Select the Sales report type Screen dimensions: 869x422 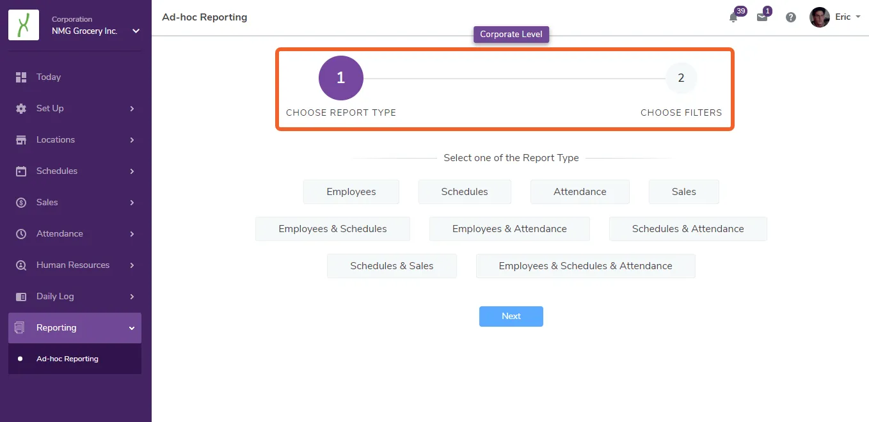pyautogui.click(x=684, y=192)
